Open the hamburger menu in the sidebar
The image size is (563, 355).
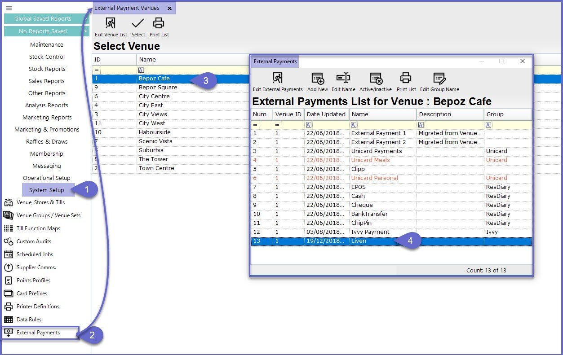tap(9, 8)
